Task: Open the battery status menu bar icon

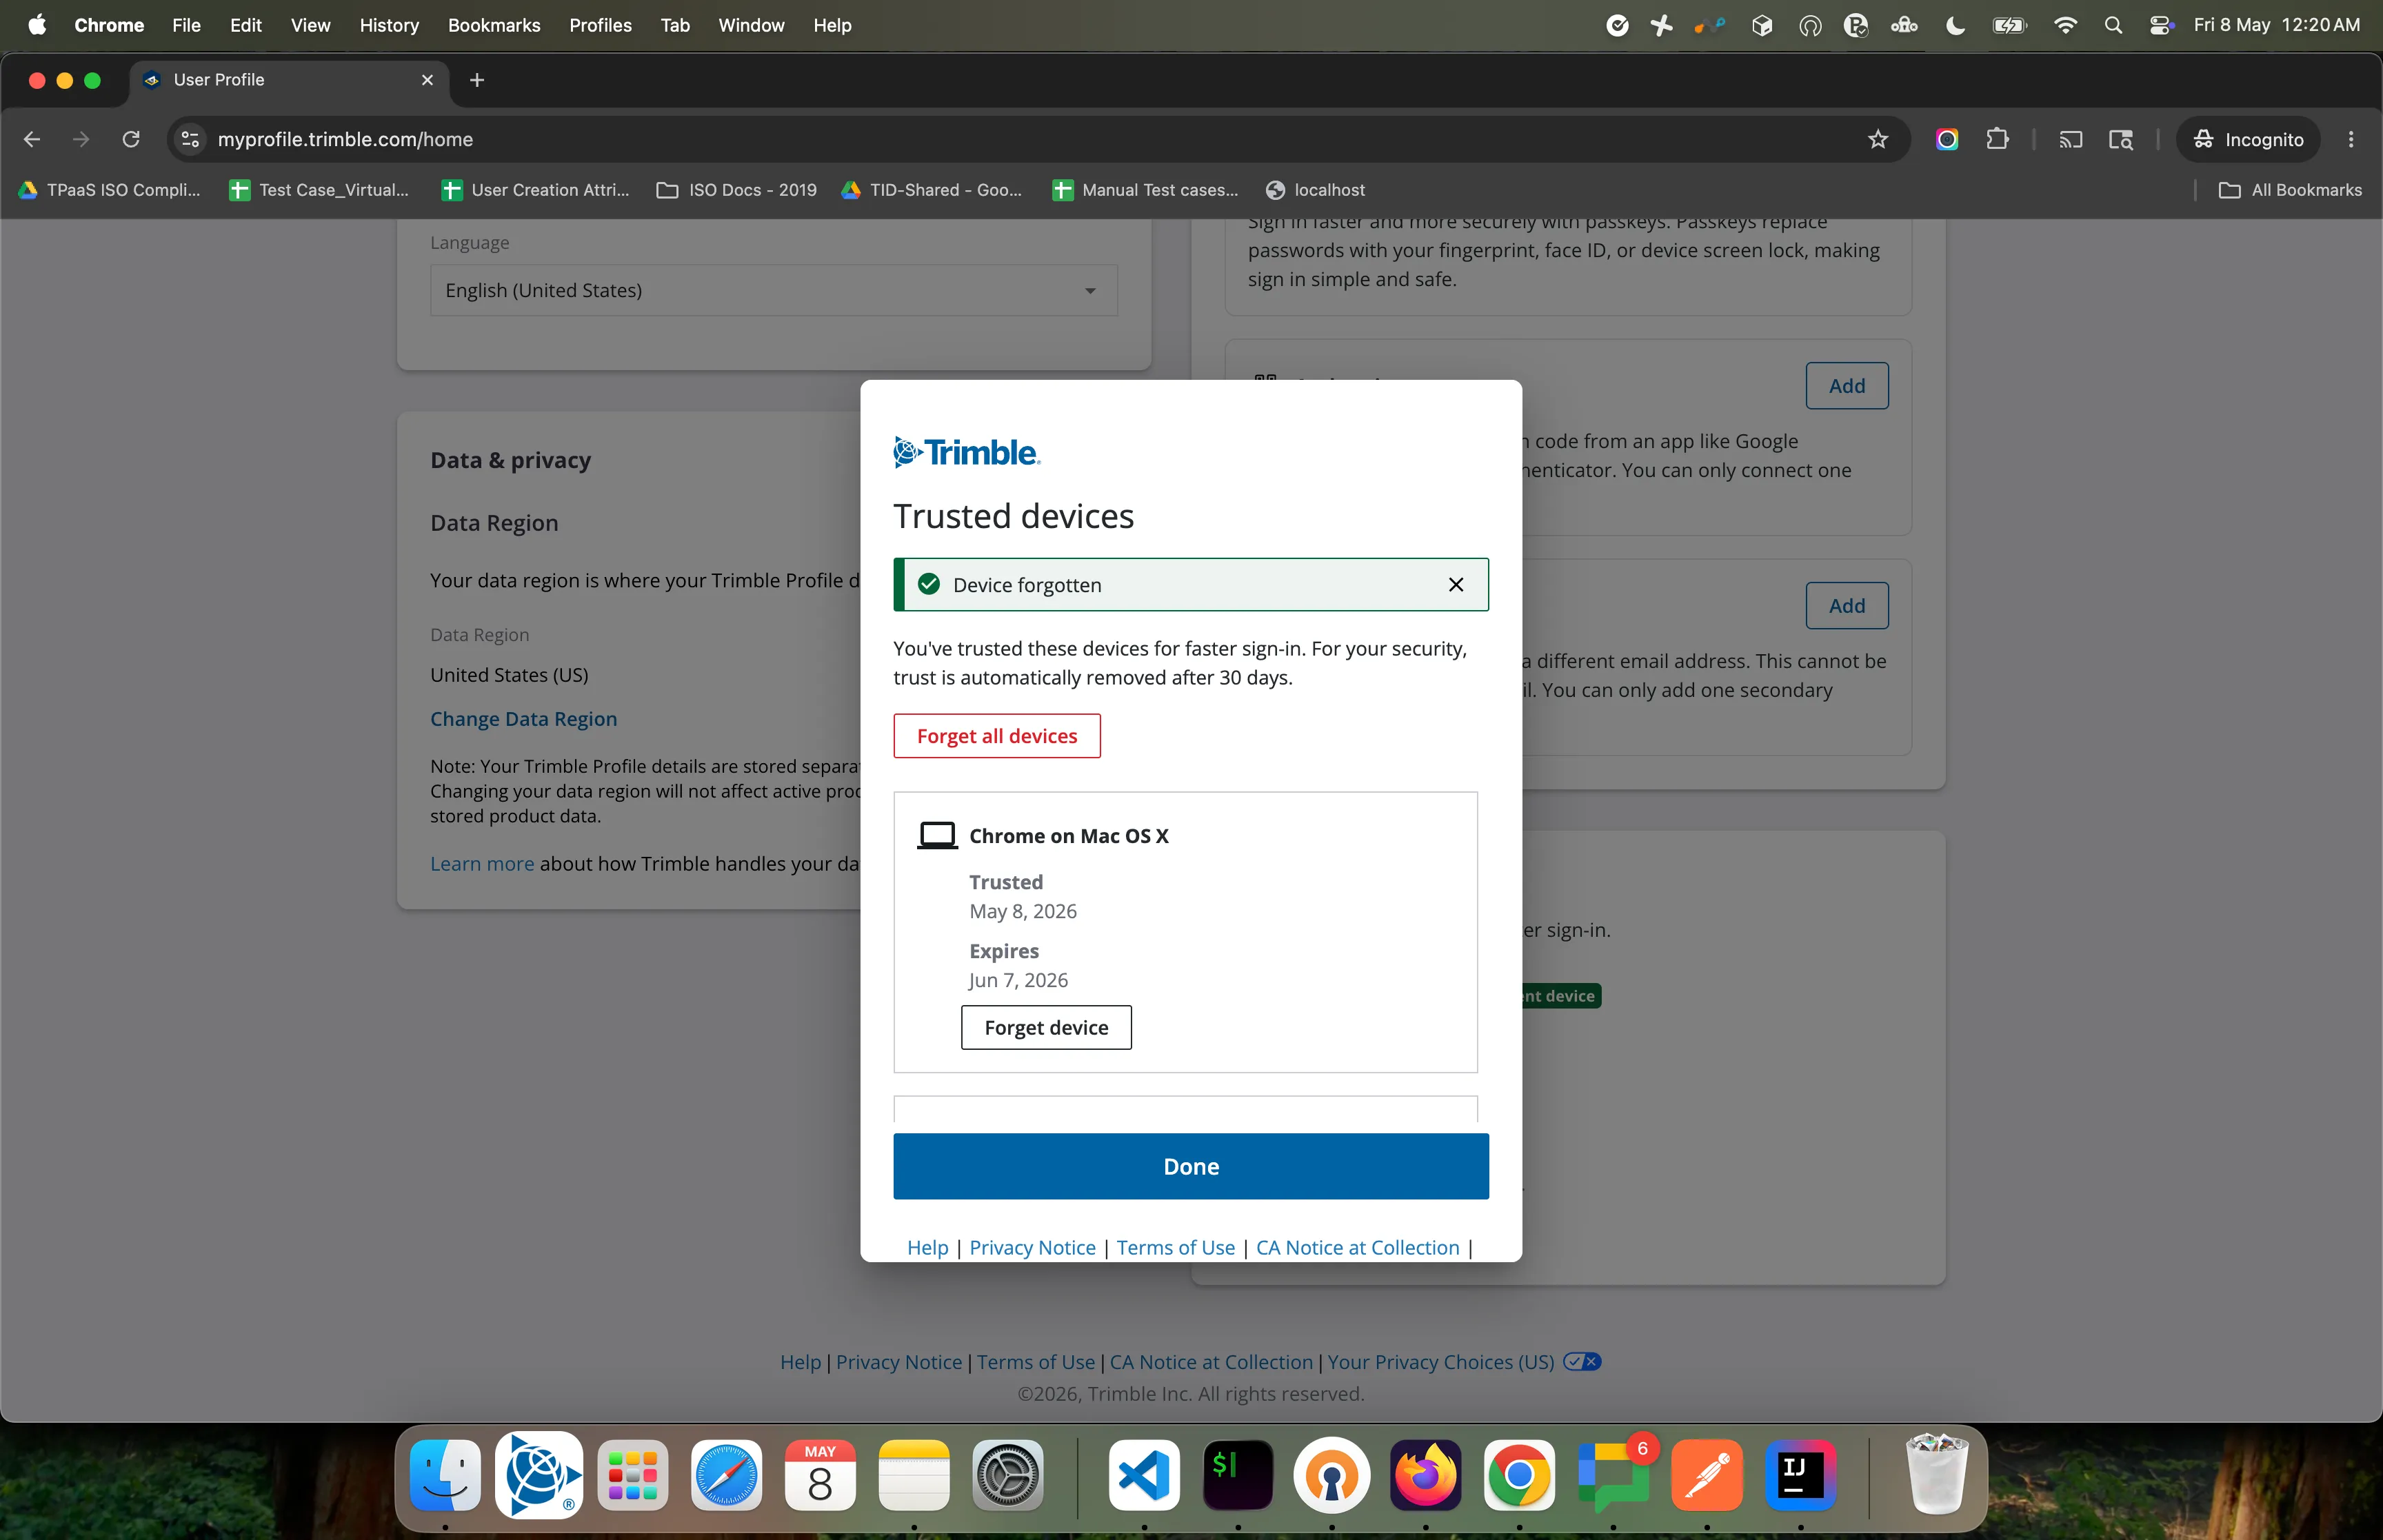Action: (2009, 25)
